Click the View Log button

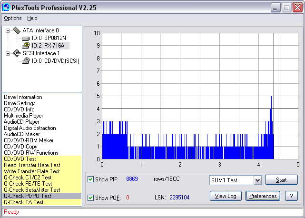226,196
